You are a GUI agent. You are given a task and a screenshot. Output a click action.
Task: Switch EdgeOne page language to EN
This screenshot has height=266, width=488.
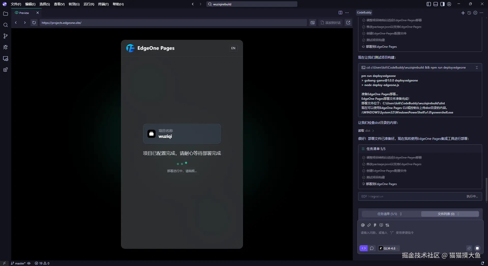click(x=233, y=48)
